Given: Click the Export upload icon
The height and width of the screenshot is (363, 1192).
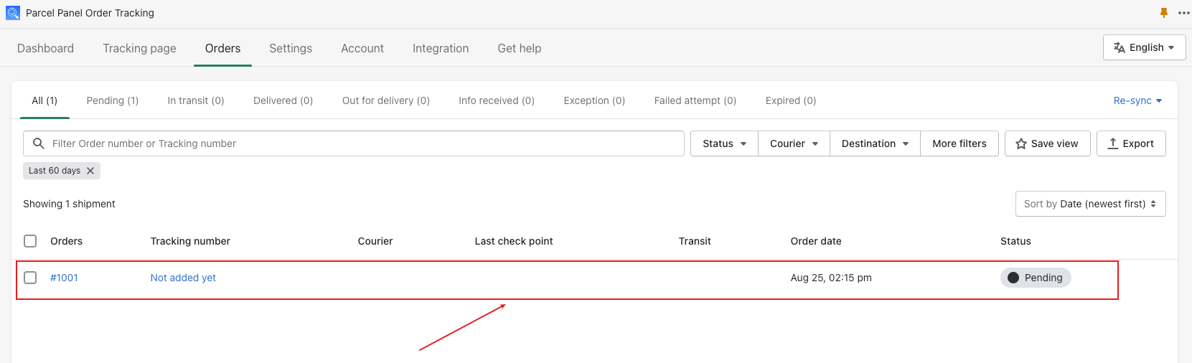Looking at the screenshot, I should coord(1113,143).
